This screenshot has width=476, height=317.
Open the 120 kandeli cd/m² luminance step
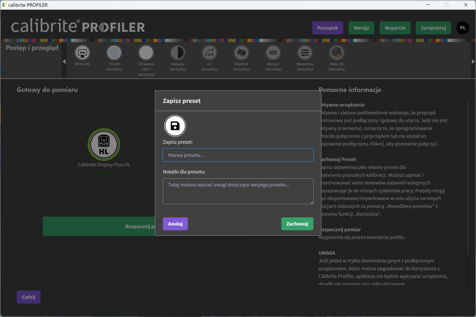click(146, 53)
